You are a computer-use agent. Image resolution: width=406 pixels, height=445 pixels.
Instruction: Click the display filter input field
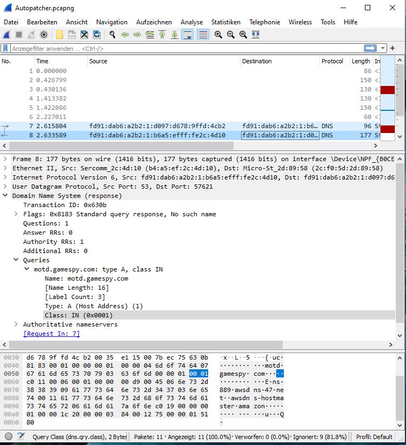pyautogui.click(x=184, y=48)
